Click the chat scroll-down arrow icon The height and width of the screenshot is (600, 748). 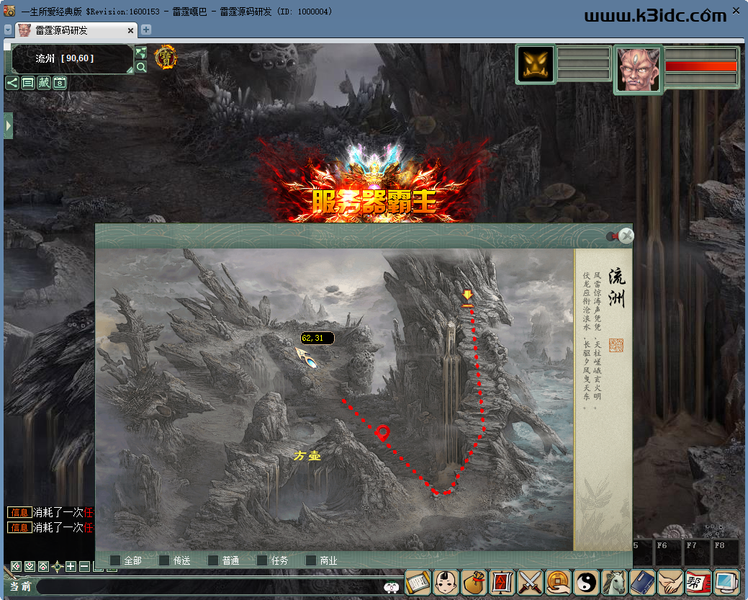(x=30, y=567)
